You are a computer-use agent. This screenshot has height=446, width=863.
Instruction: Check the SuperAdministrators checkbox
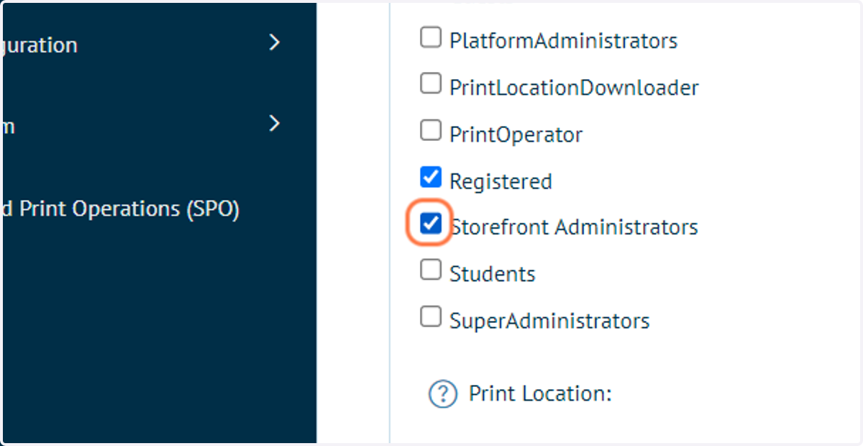pyautogui.click(x=430, y=317)
